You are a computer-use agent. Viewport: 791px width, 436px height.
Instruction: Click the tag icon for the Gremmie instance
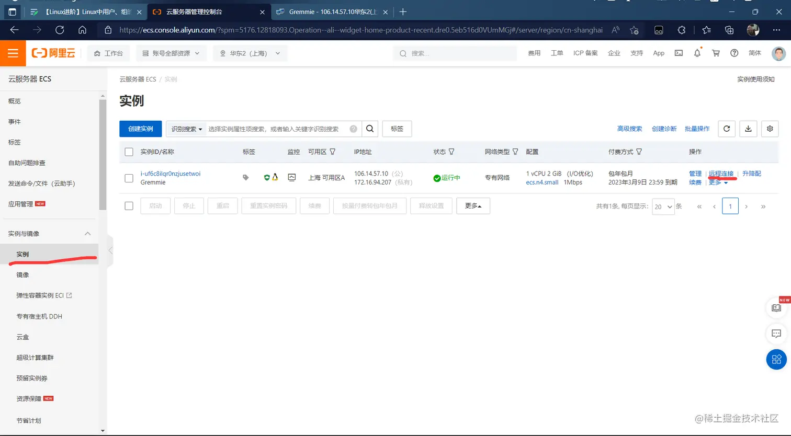pyautogui.click(x=246, y=178)
